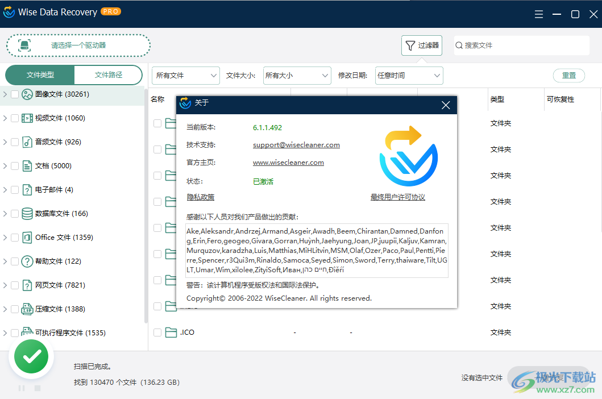Click the audio files category icon
Screen dimensions: 602x399
pos(27,142)
